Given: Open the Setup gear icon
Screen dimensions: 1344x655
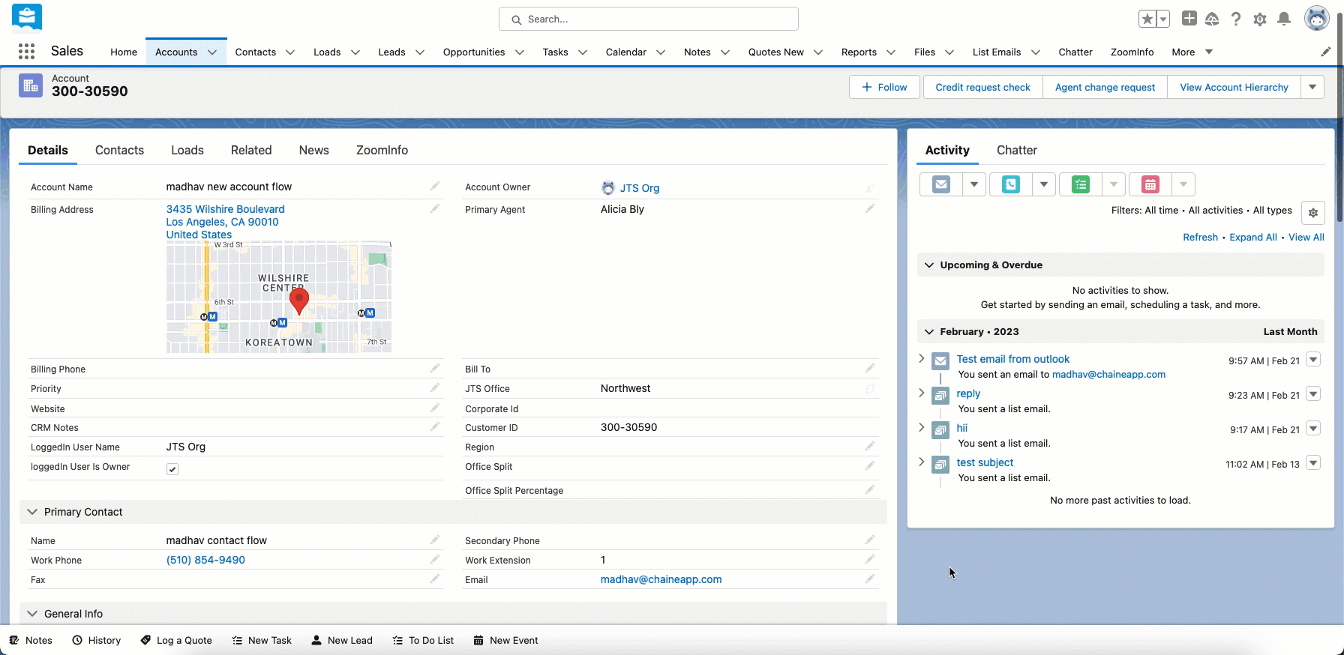Looking at the screenshot, I should [x=1260, y=19].
